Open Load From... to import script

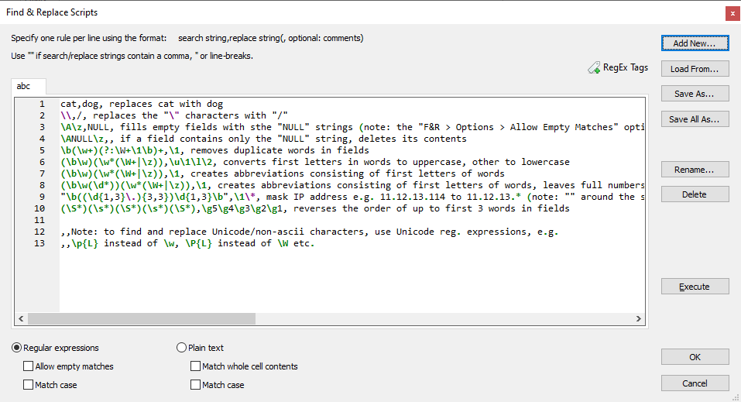pos(695,69)
